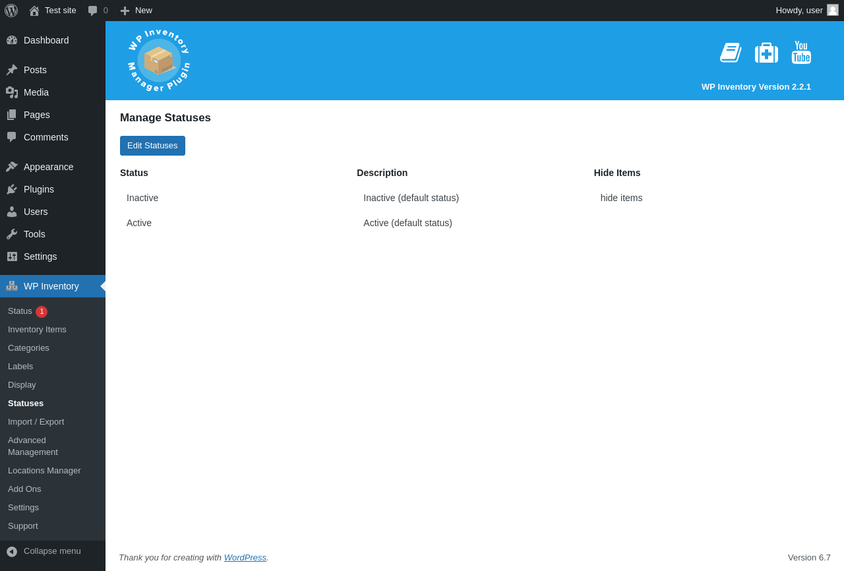Screen dimensions: 844x571
Task: Click the Description column header
Action: [382, 173]
